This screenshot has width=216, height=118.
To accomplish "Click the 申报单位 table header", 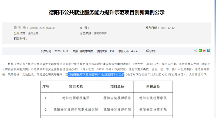I will [153, 87].
